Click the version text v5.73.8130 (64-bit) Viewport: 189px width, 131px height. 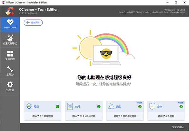tap(28, 13)
